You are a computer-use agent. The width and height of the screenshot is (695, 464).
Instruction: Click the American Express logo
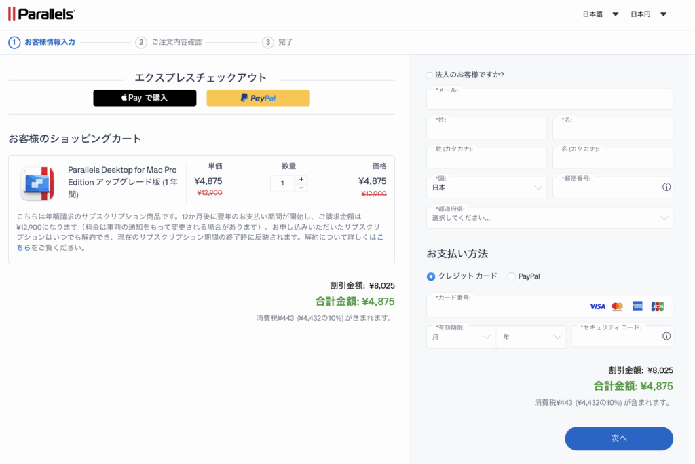coord(637,307)
